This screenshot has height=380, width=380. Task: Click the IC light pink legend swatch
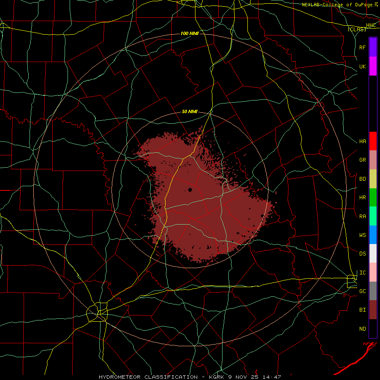[373, 272]
